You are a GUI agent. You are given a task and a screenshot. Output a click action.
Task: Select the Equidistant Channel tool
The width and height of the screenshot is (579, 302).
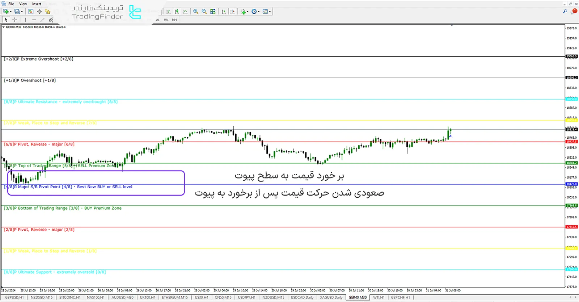pos(51,20)
